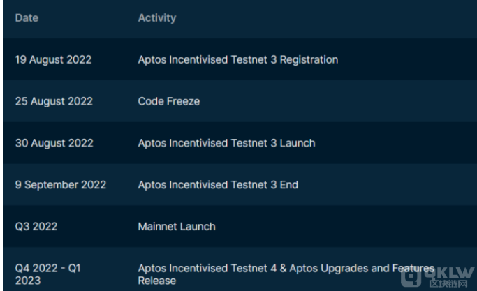Click the word Registration in first row

pyautogui.click(x=309, y=59)
